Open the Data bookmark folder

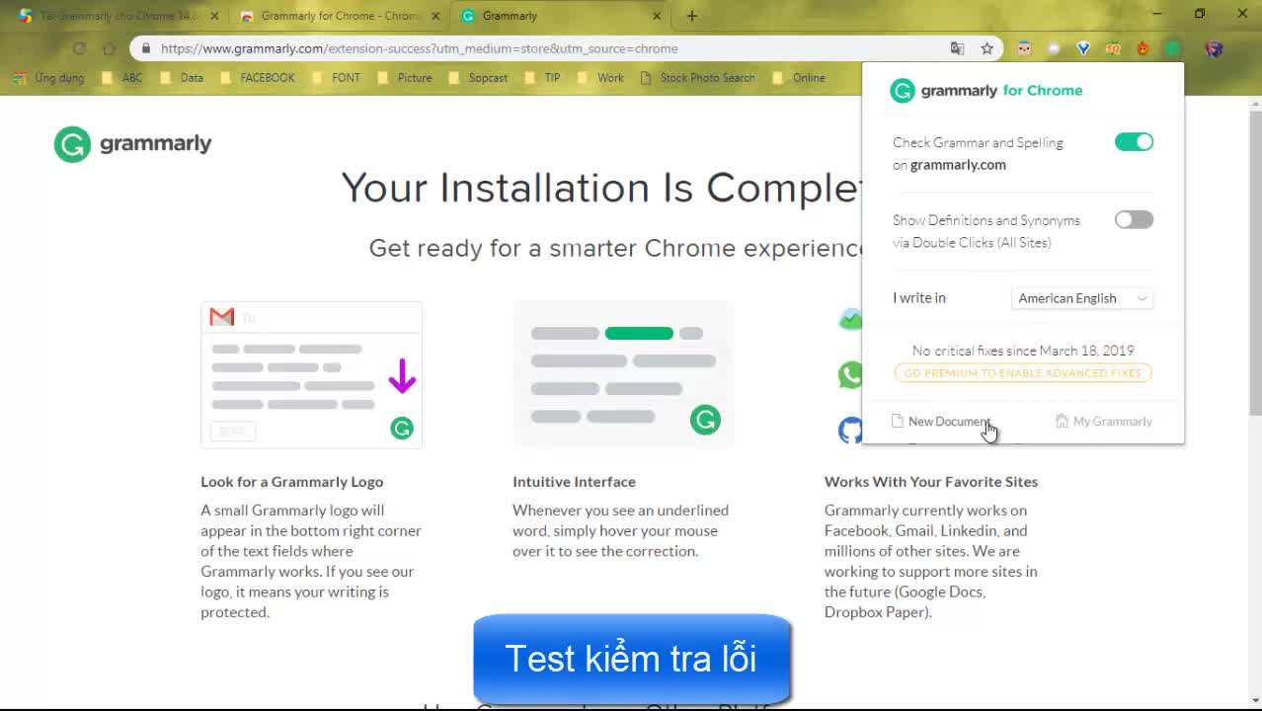click(182, 78)
